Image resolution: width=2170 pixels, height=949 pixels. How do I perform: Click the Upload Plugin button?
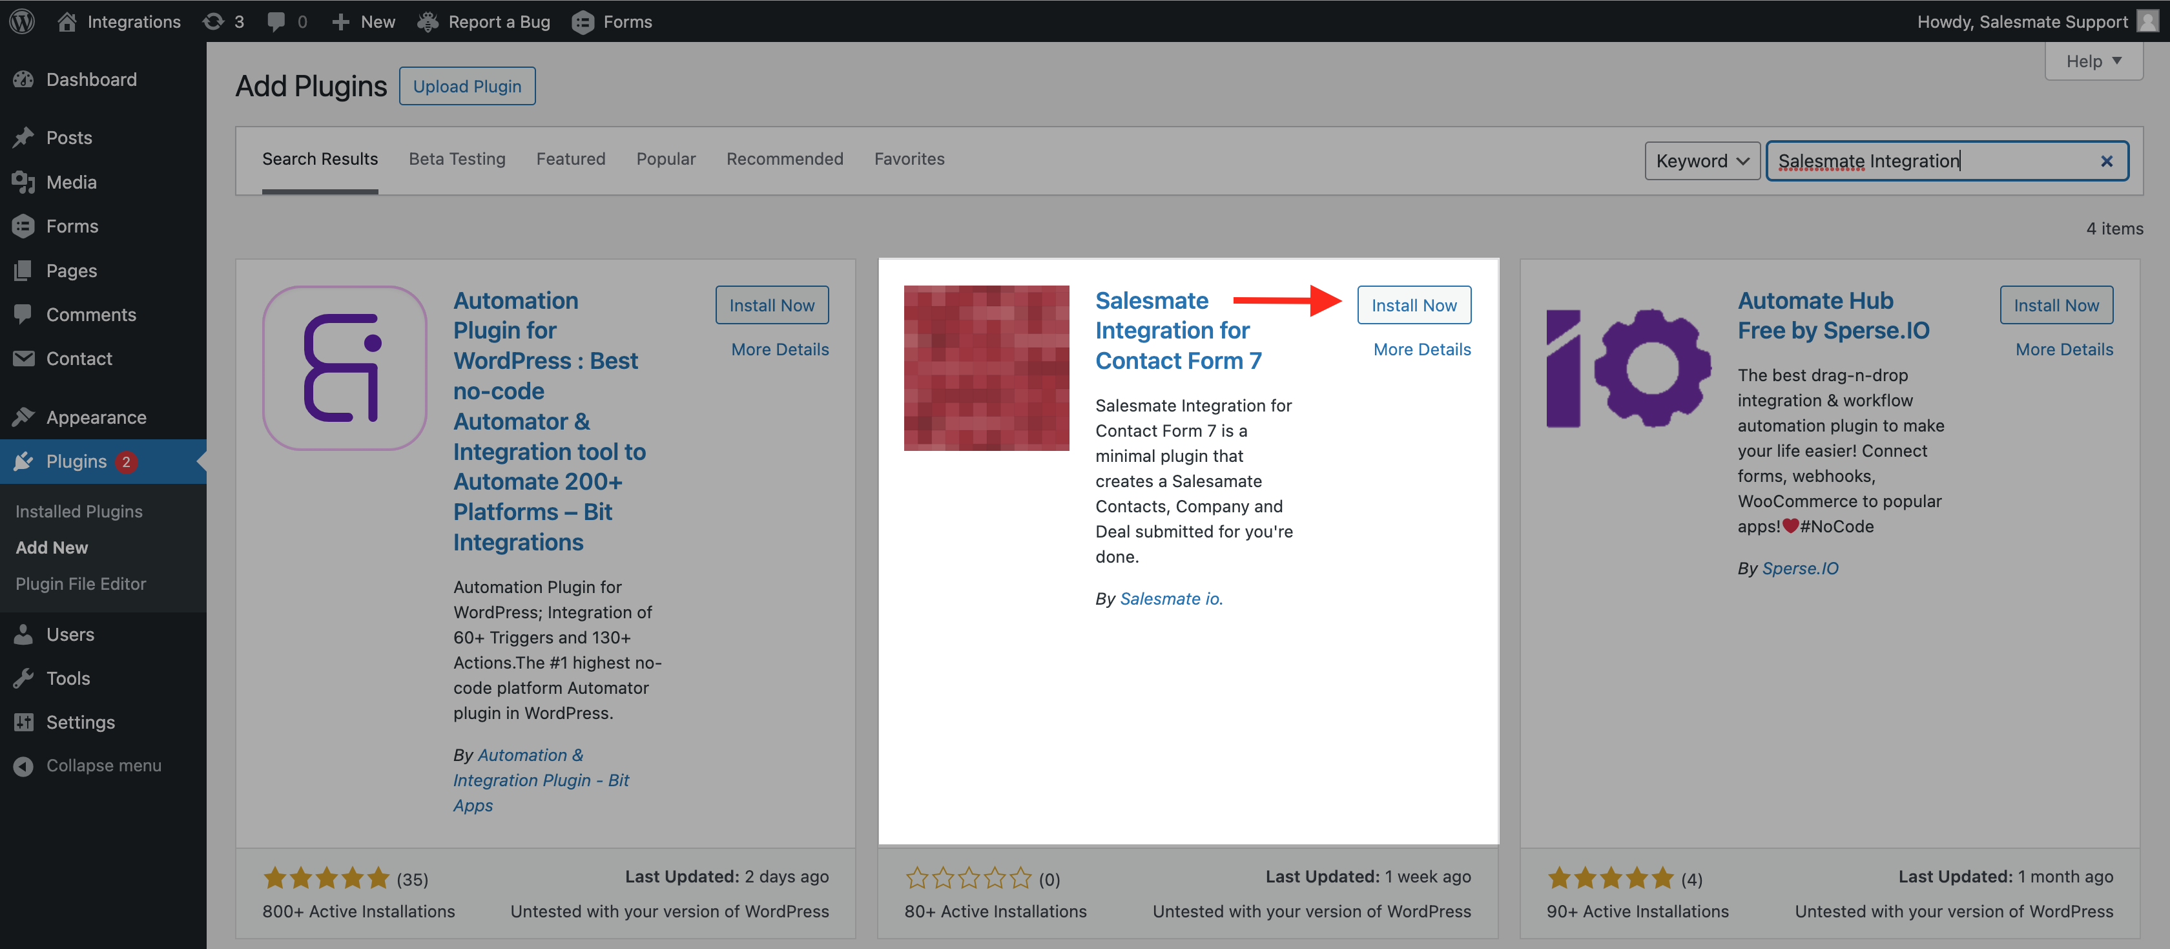click(467, 86)
